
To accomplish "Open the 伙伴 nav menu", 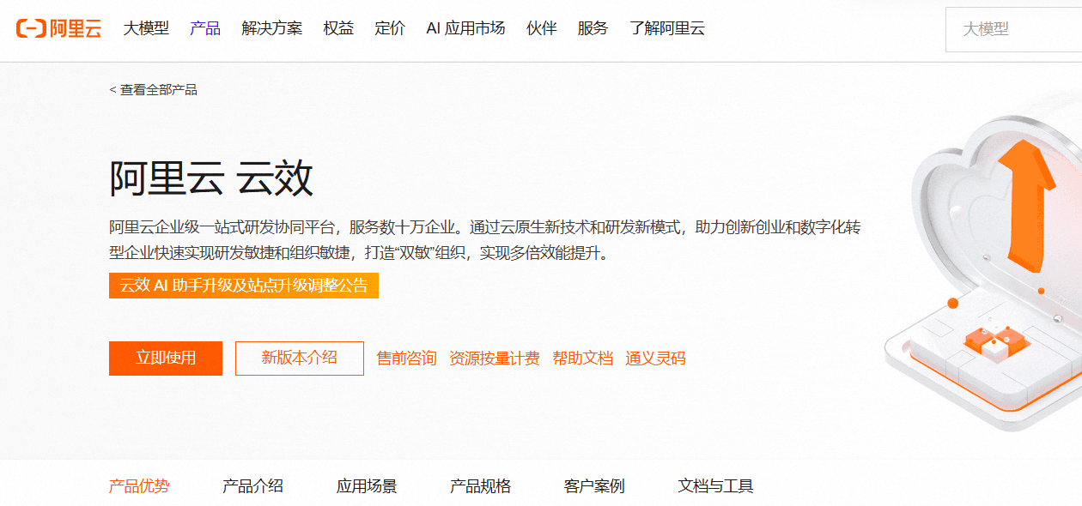I will pos(542,28).
